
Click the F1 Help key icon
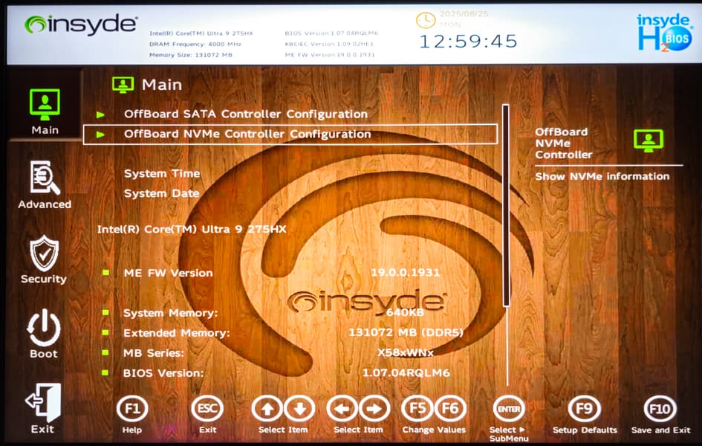(132, 408)
